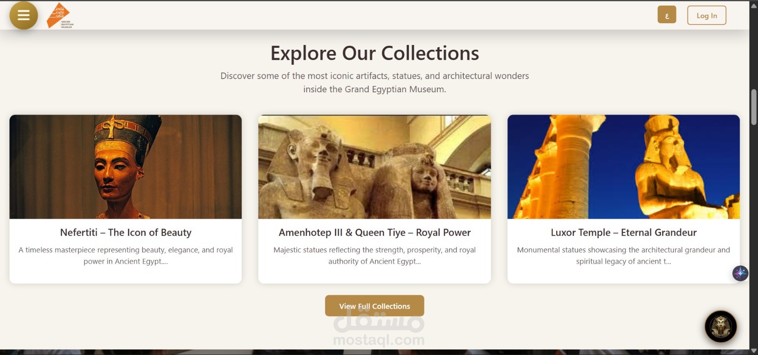Select 'Luxor Temple – Eternal Grandeur' title

(623, 232)
